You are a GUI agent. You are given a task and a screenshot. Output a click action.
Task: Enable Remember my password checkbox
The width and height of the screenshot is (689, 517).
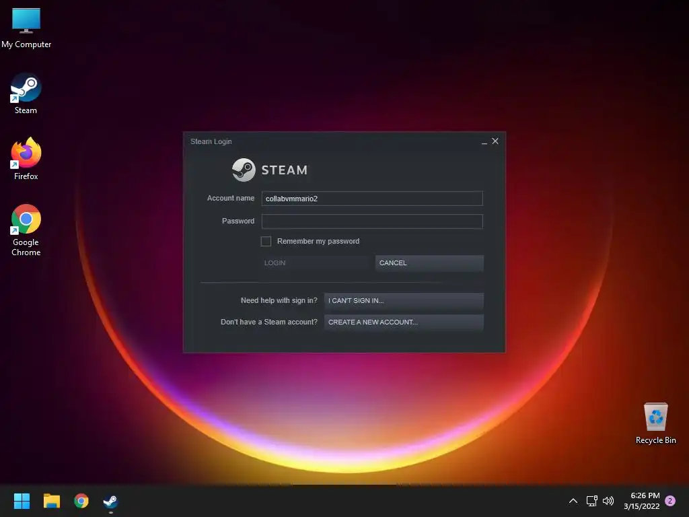pyautogui.click(x=266, y=241)
